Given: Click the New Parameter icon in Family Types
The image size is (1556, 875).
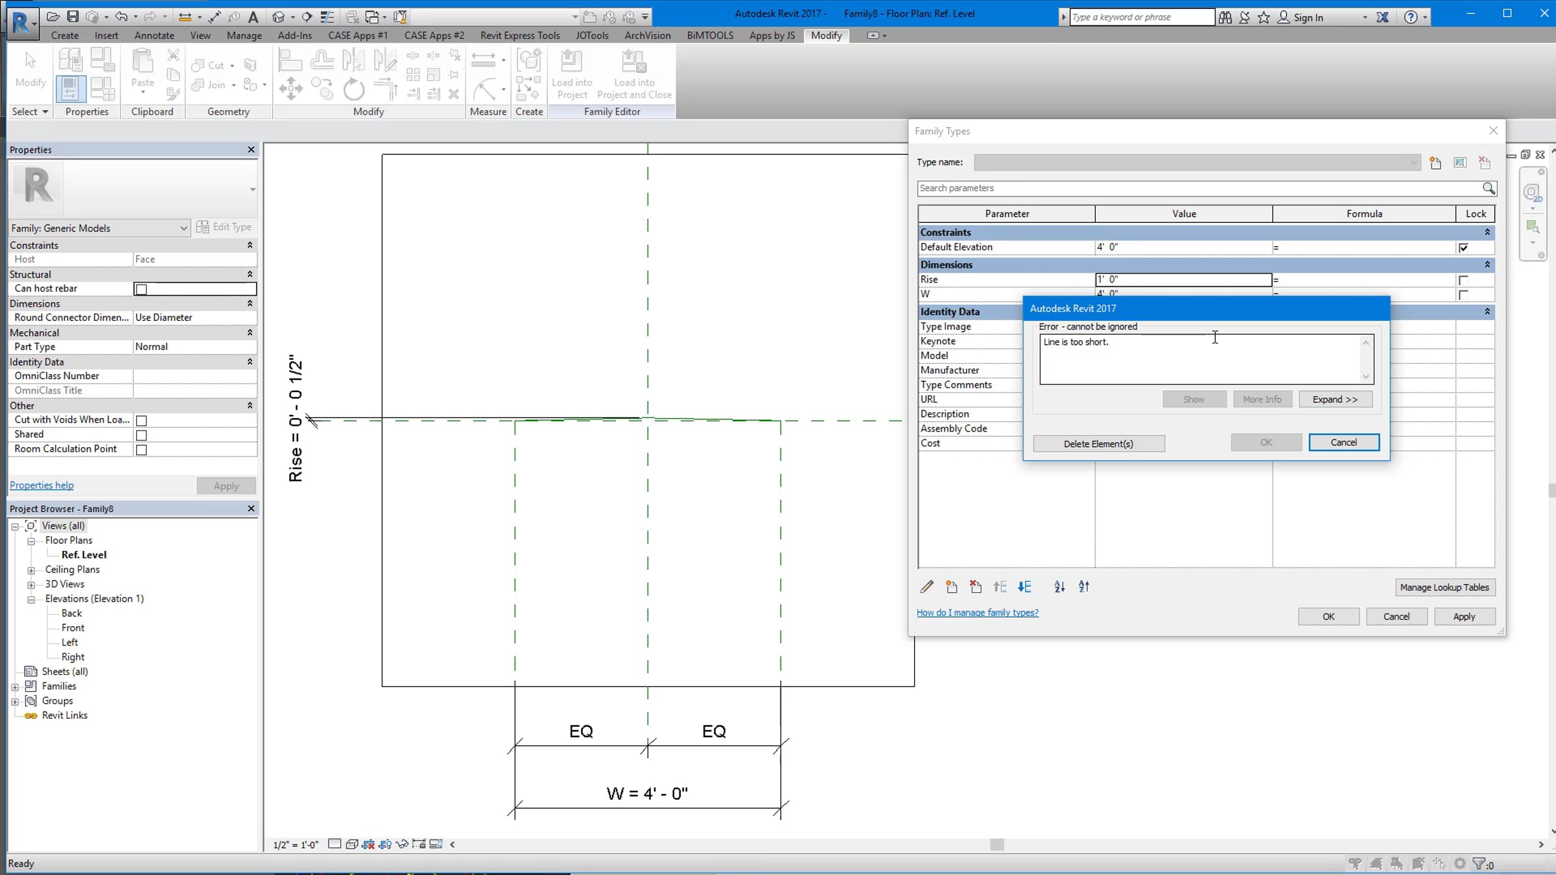Looking at the screenshot, I should click(x=952, y=587).
